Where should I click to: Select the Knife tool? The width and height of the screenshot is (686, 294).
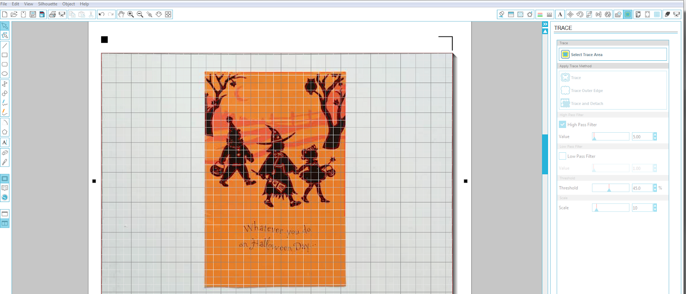(5, 162)
